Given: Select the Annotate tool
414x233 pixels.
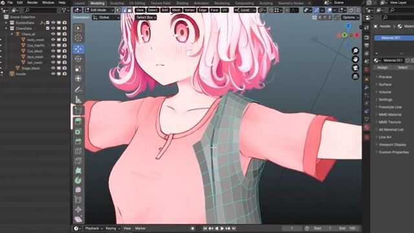Looking at the screenshot, I should pos(78,90).
